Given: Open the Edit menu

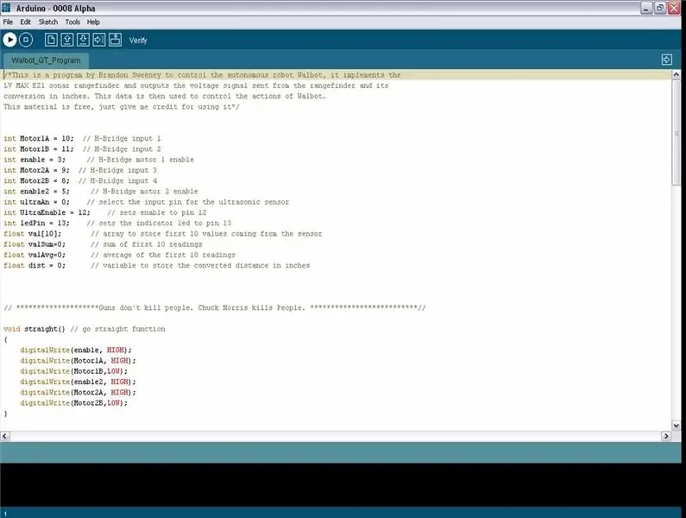Looking at the screenshot, I should point(25,22).
